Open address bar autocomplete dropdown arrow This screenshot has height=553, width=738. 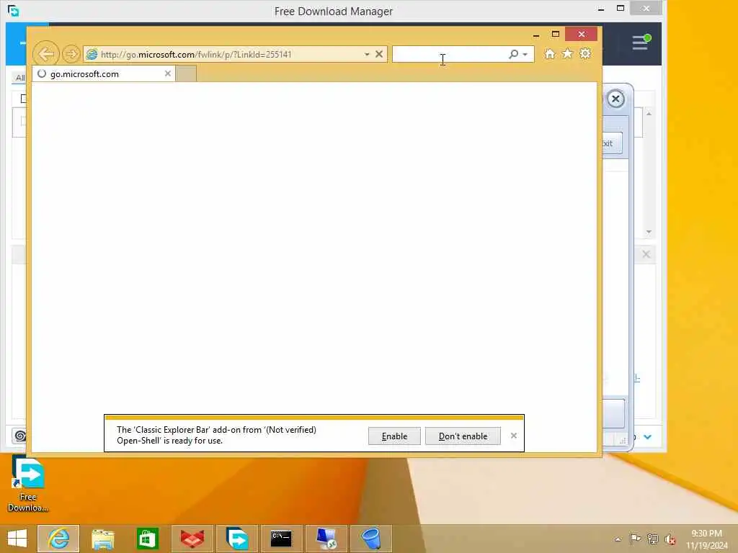point(367,55)
